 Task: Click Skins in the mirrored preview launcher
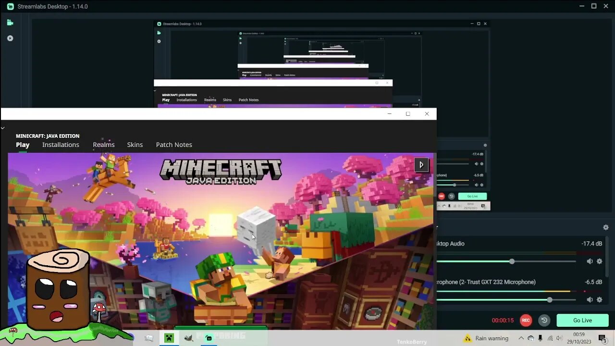227,100
